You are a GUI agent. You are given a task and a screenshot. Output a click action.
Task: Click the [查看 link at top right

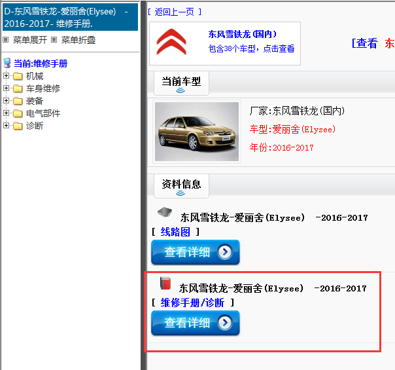point(364,43)
